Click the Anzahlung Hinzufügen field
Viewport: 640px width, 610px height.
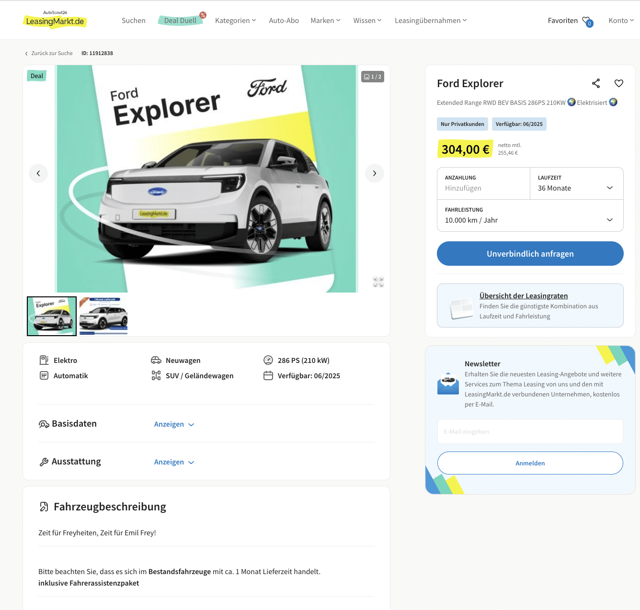483,183
